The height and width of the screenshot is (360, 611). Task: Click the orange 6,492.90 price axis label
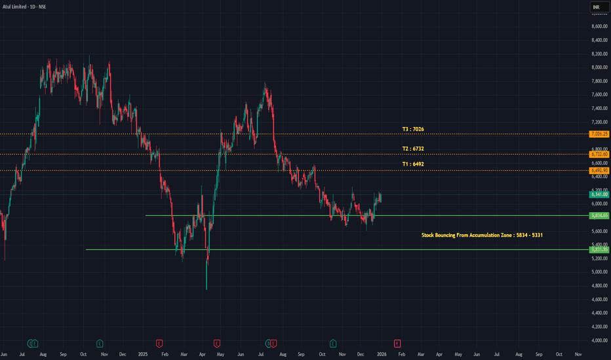coord(599,170)
